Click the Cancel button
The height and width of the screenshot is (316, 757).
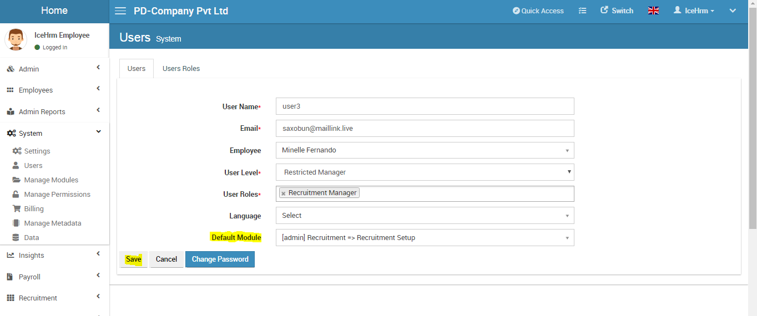coord(166,259)
